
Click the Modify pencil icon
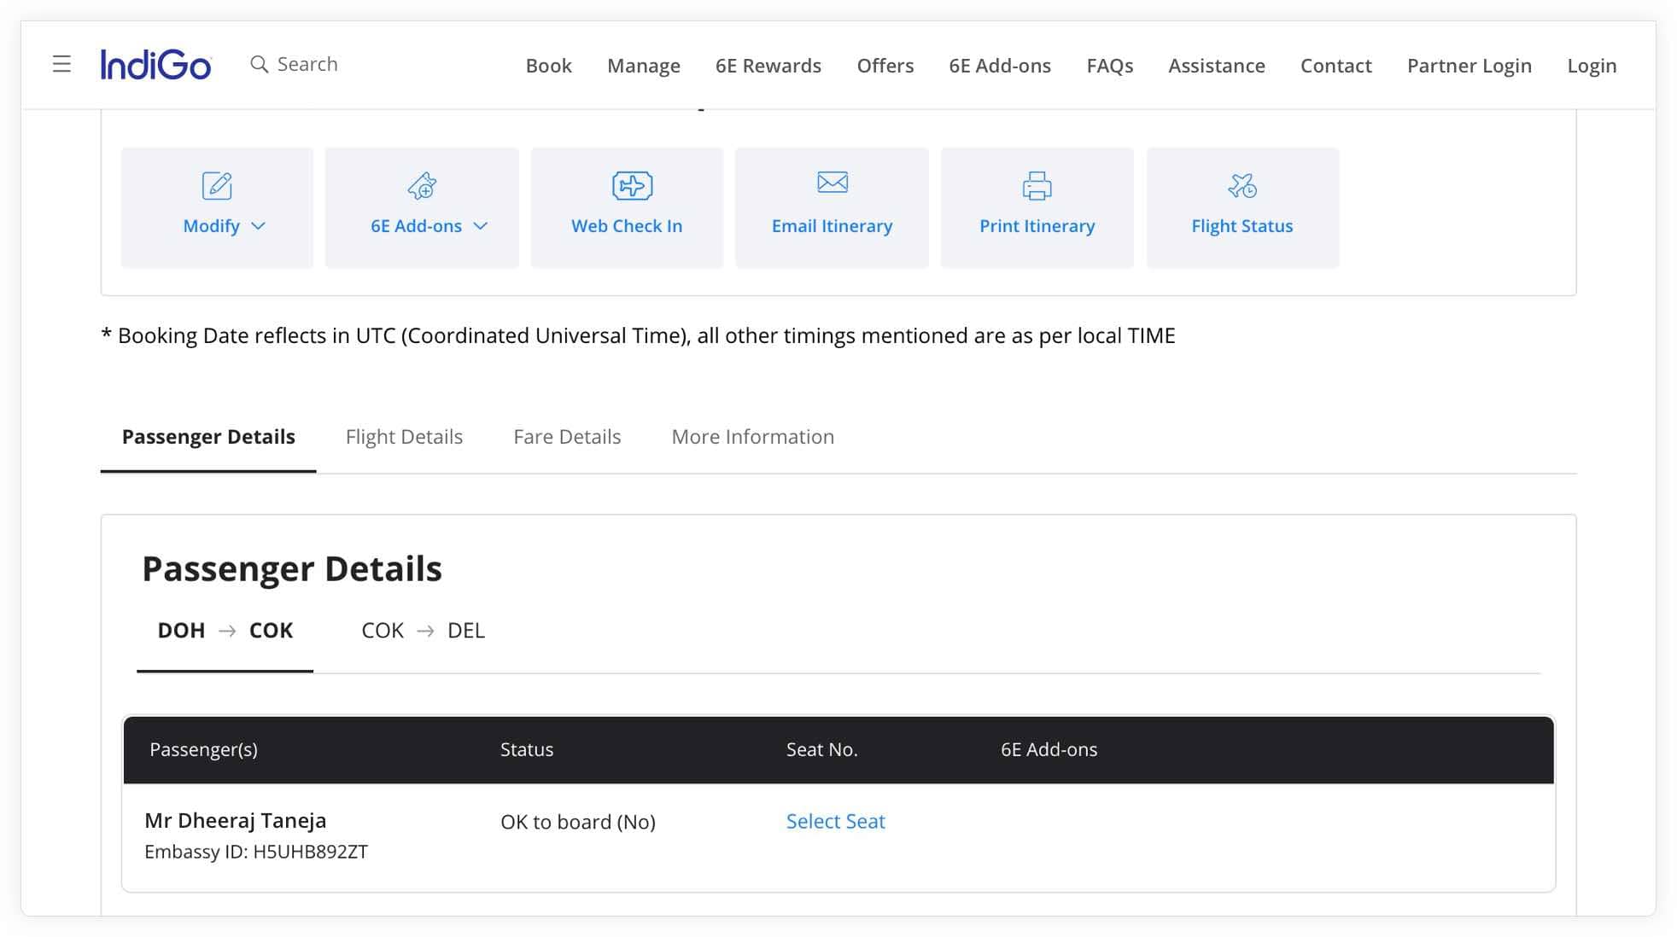(217, 185)
